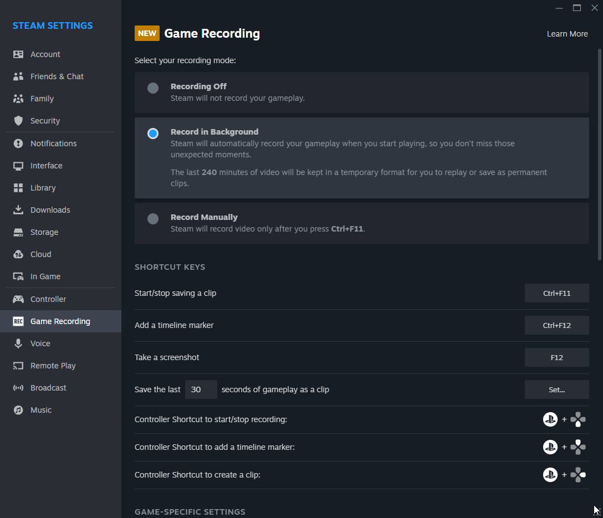Click PlayStation button icon for create clip shortcut
Viewport: 603px width, 518px height.
tap(550, 475)
